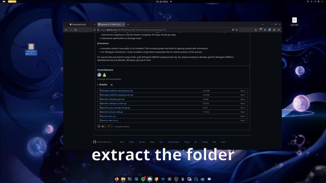Download genshin_merge_mods.py
The height and width of the screenshot is (183, 326).
pyautogui.click(x=112, y=112)
